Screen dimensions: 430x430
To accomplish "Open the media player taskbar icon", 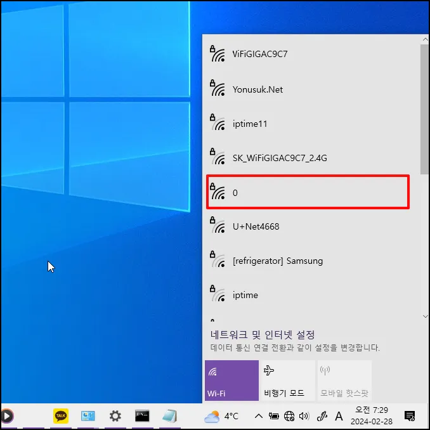I will [7, 416].
